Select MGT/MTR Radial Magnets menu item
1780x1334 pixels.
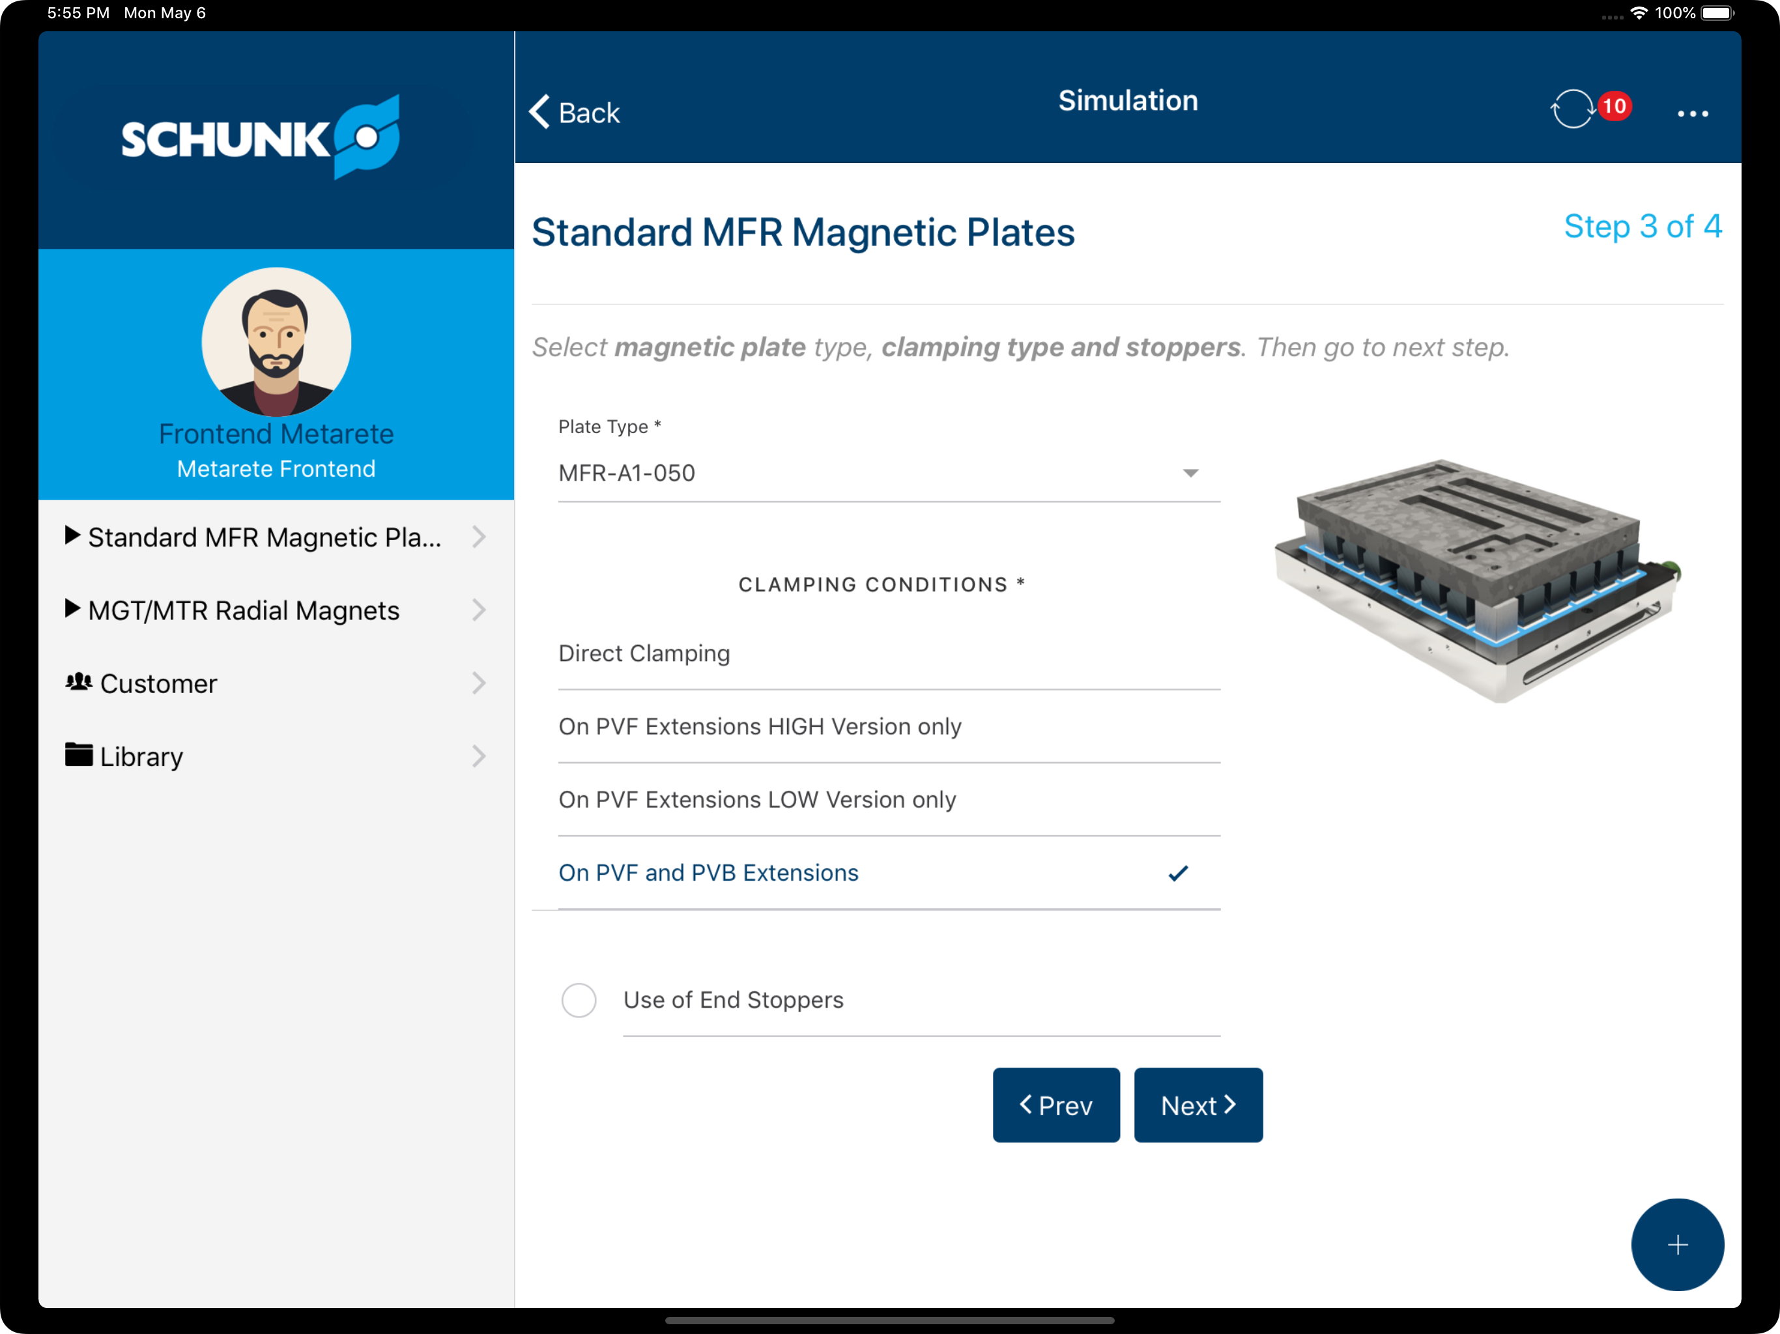coord(276,610)
